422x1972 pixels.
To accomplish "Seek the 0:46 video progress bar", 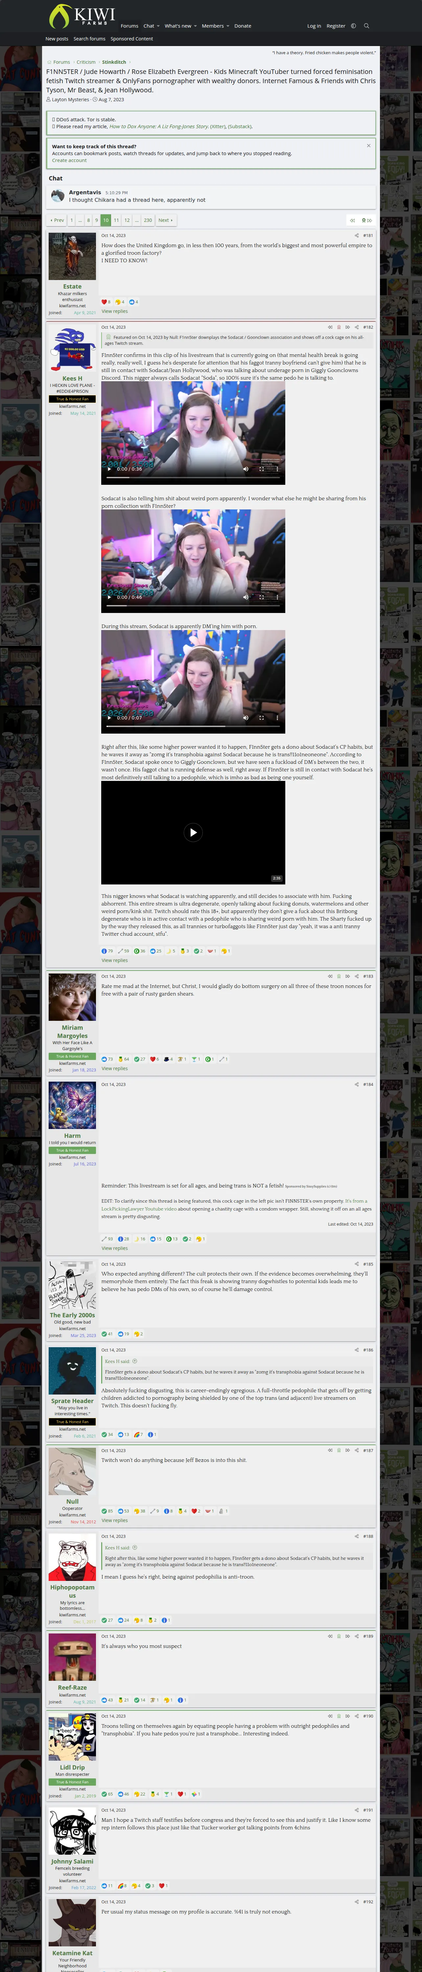I will pyautogui.click(x=193, y=605).
